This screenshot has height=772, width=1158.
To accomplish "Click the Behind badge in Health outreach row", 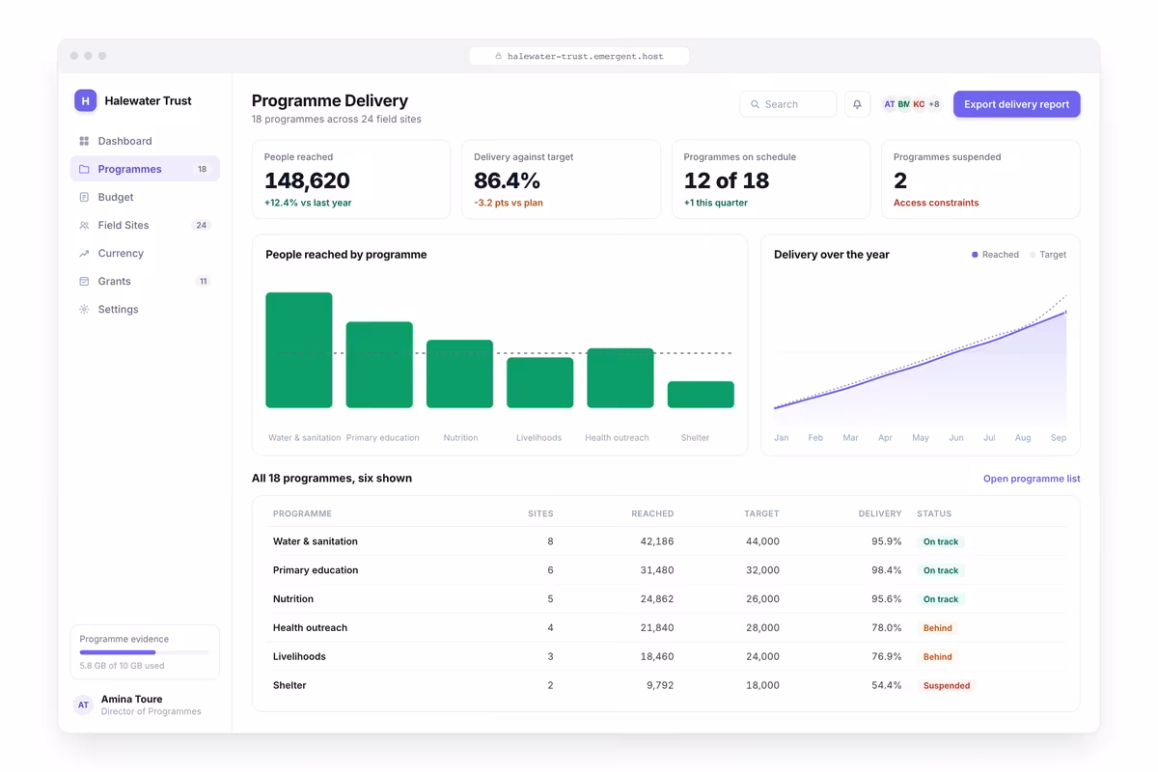I will [937, 628].
